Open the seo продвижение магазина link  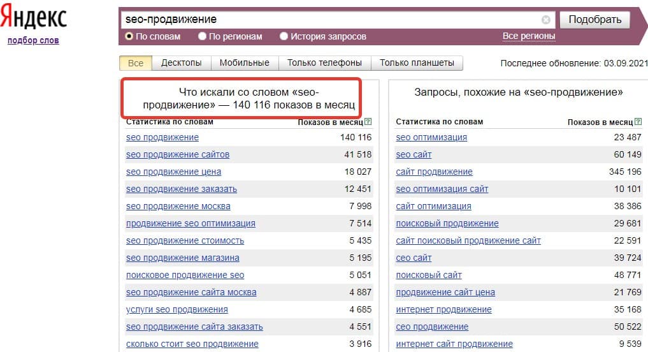tap(183, 258)
